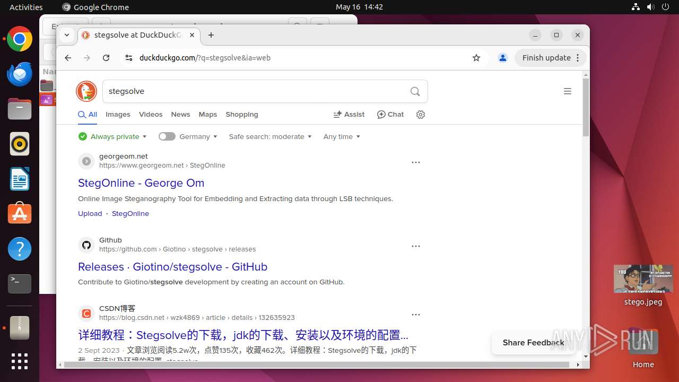Open Chrome three-dot menu
Screen dimensions: 679x382
[578, 58]
